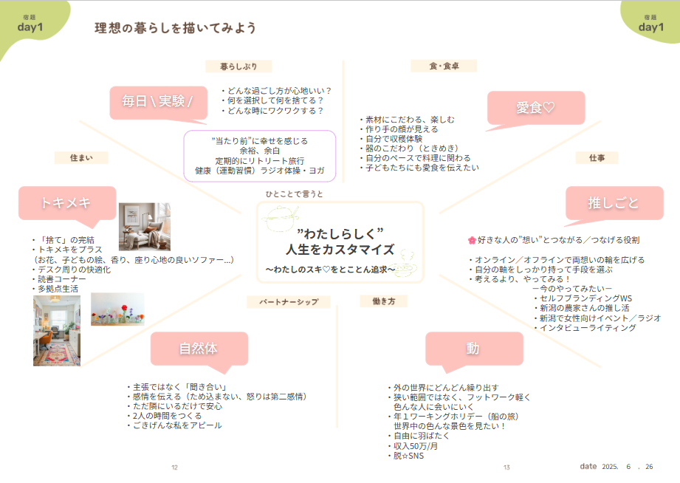This screenshot has width=680, height=483.
Task: Open the desk and colorful rug photo
Action: (57, 331)
